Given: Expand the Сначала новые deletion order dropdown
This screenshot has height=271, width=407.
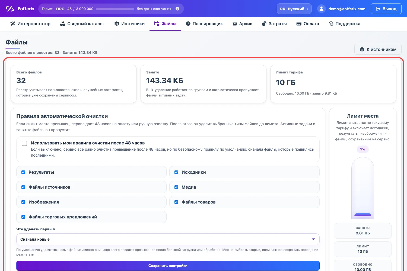Looking at the screenshot, I should (168, 239).
